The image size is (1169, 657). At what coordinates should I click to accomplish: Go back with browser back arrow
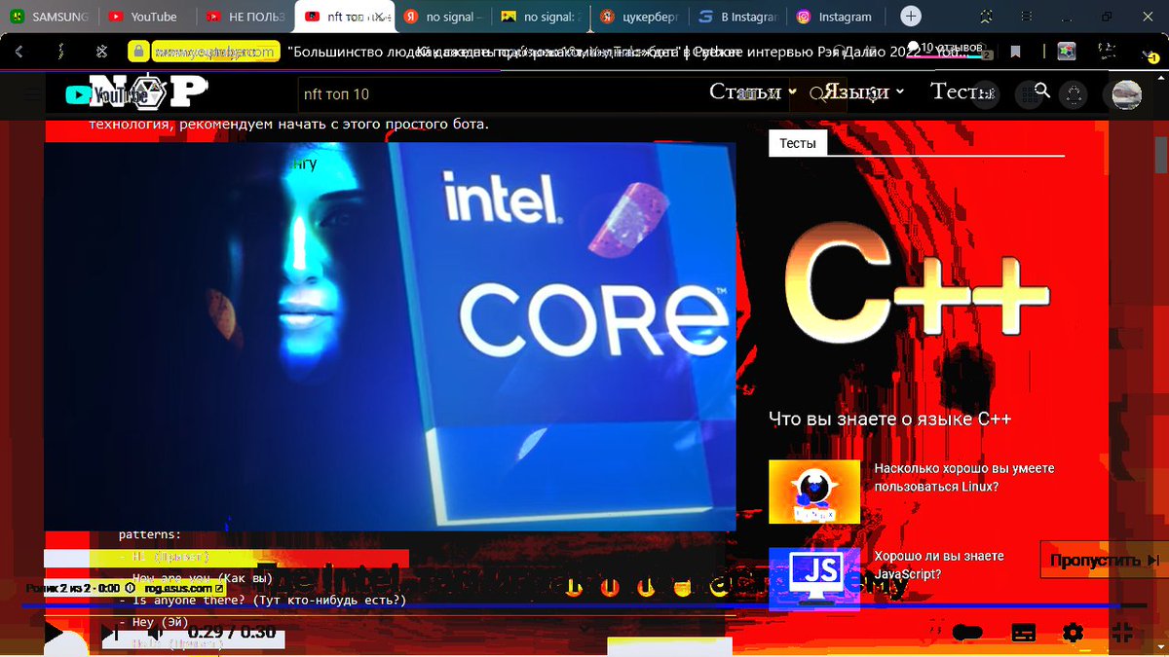[20, 52]
